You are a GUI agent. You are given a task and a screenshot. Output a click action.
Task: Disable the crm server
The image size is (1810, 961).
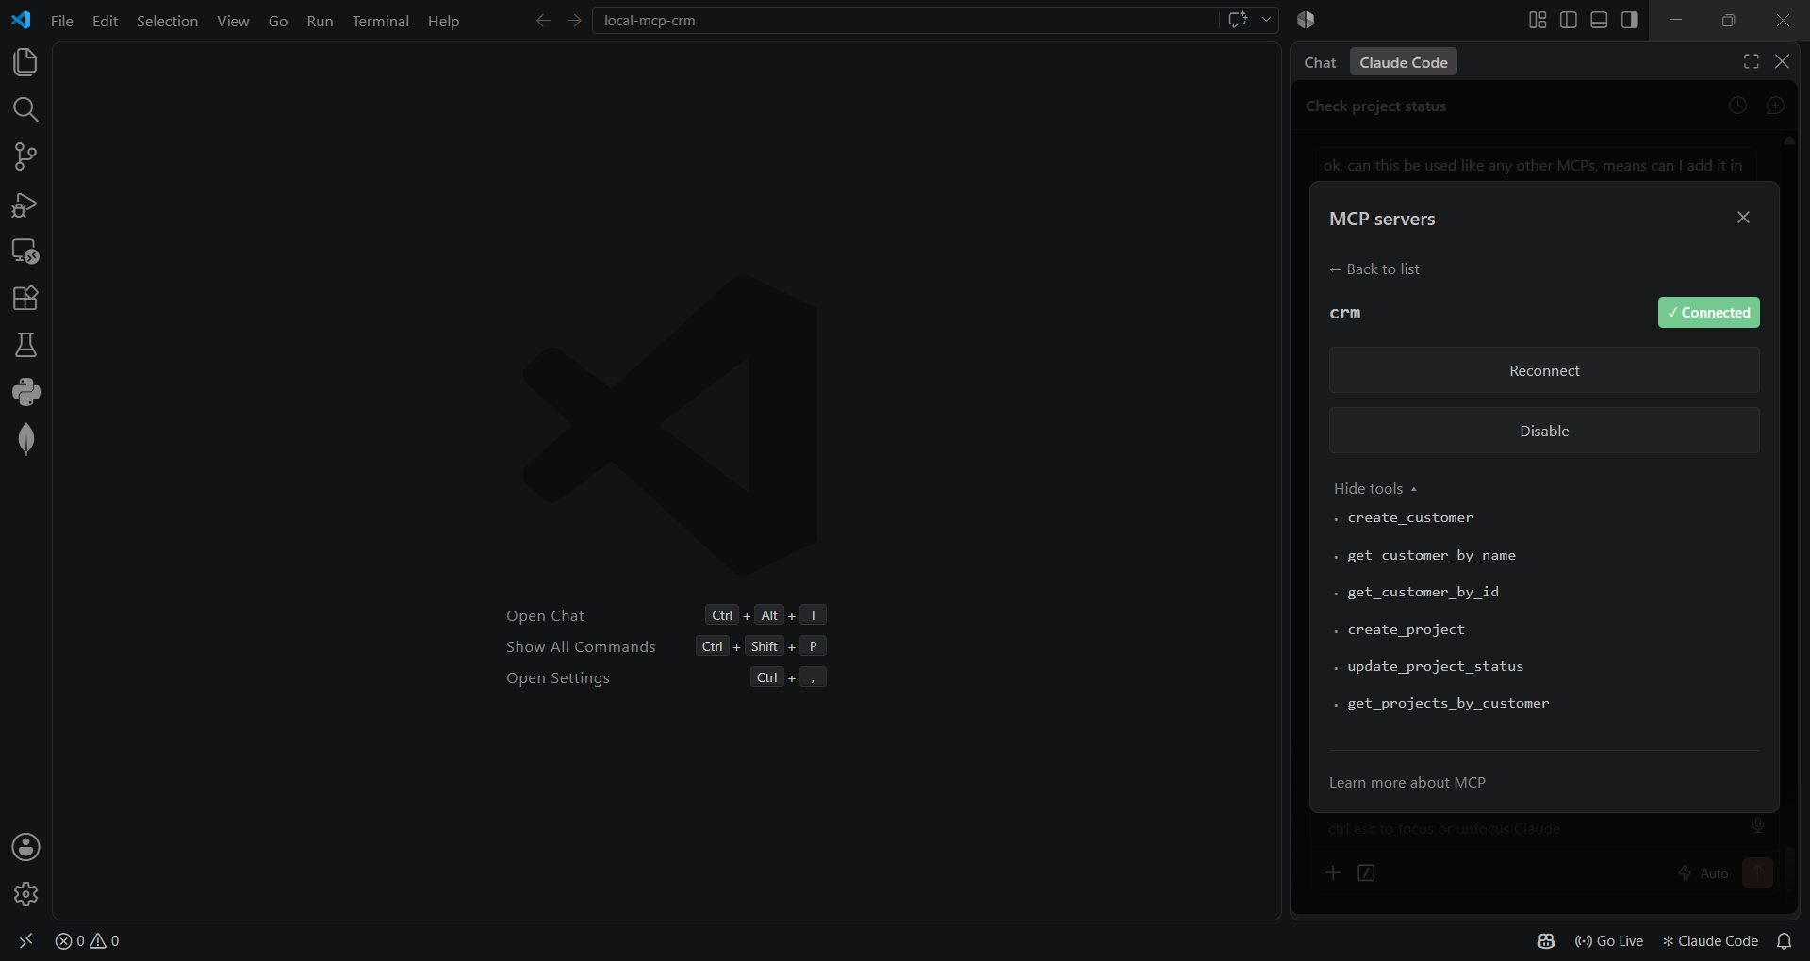point(1544,431)
